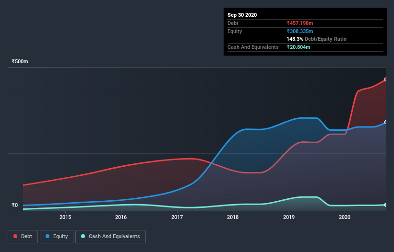Click the teal Cash endpoint marker
The image size is (394, 252).
[386, 205]
